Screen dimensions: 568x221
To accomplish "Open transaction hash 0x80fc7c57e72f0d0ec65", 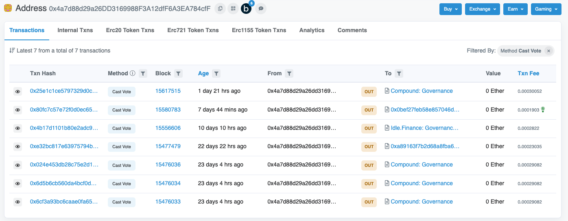I will click(64, 109).
